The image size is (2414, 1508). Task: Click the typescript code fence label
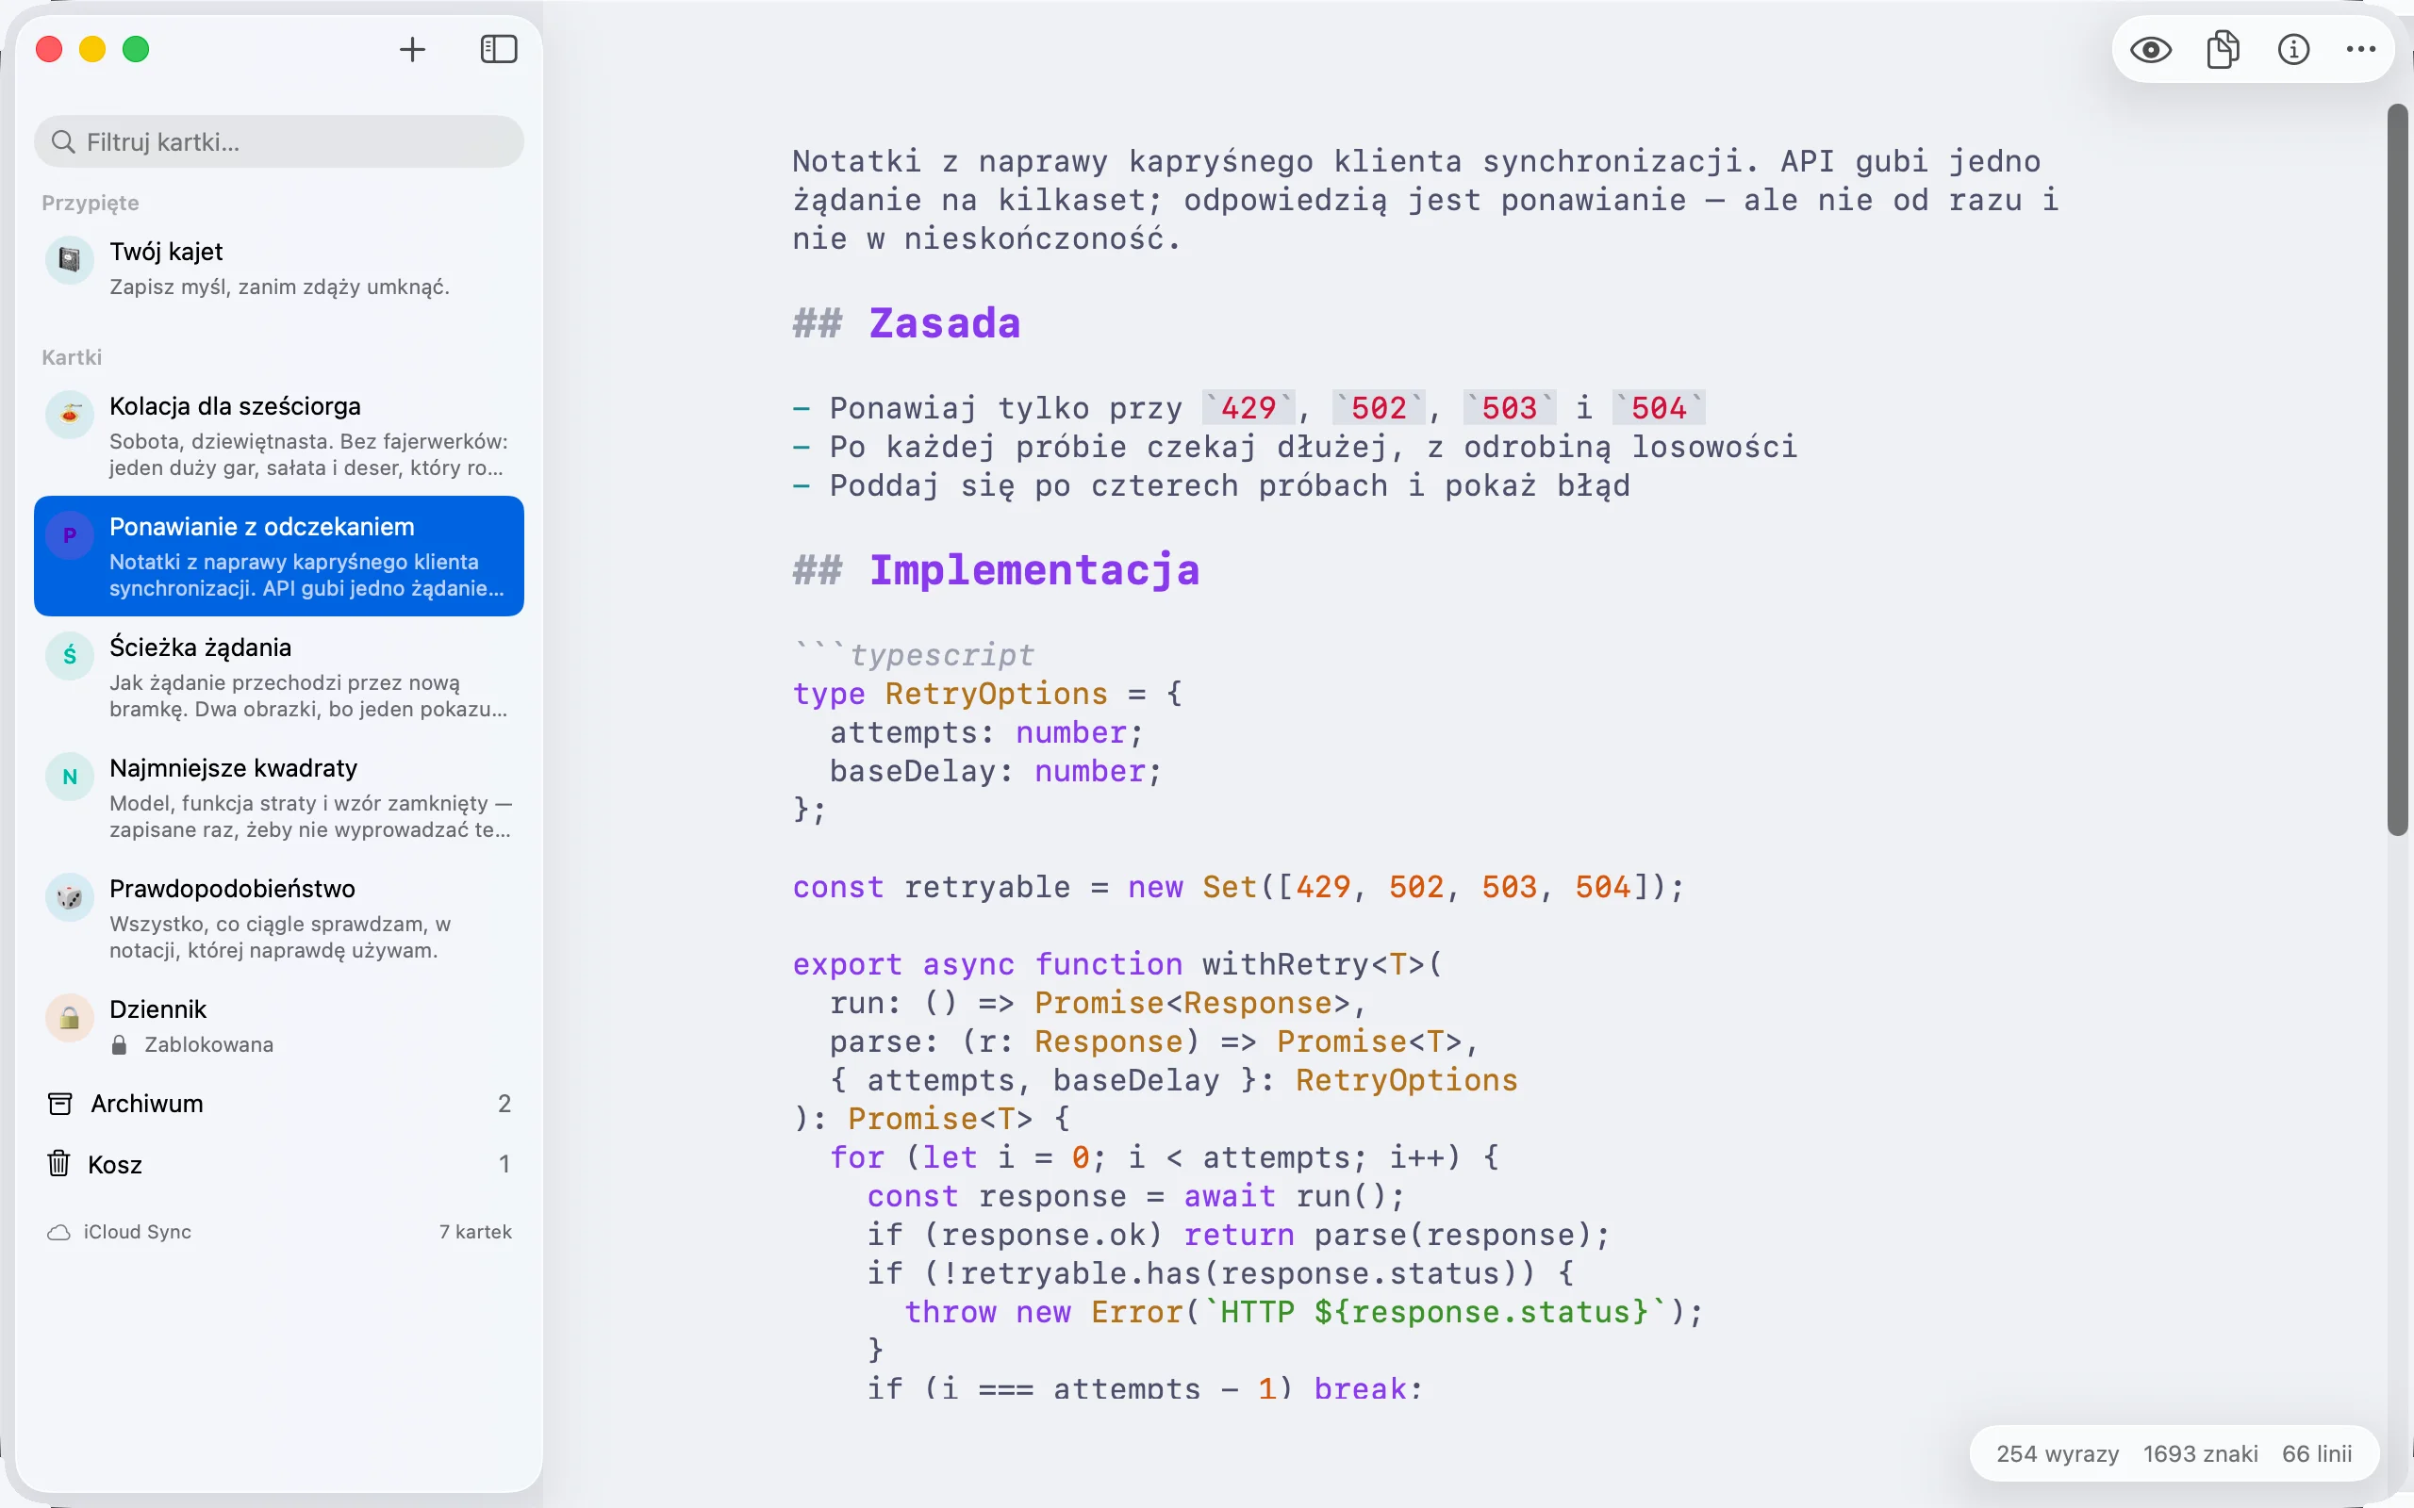[942, 655]
